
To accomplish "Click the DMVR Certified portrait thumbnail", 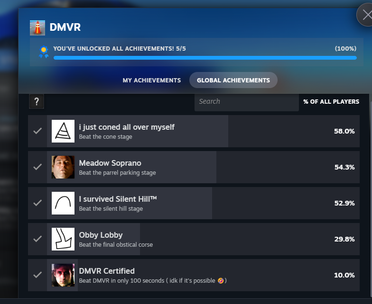I will tap(63, 275).
